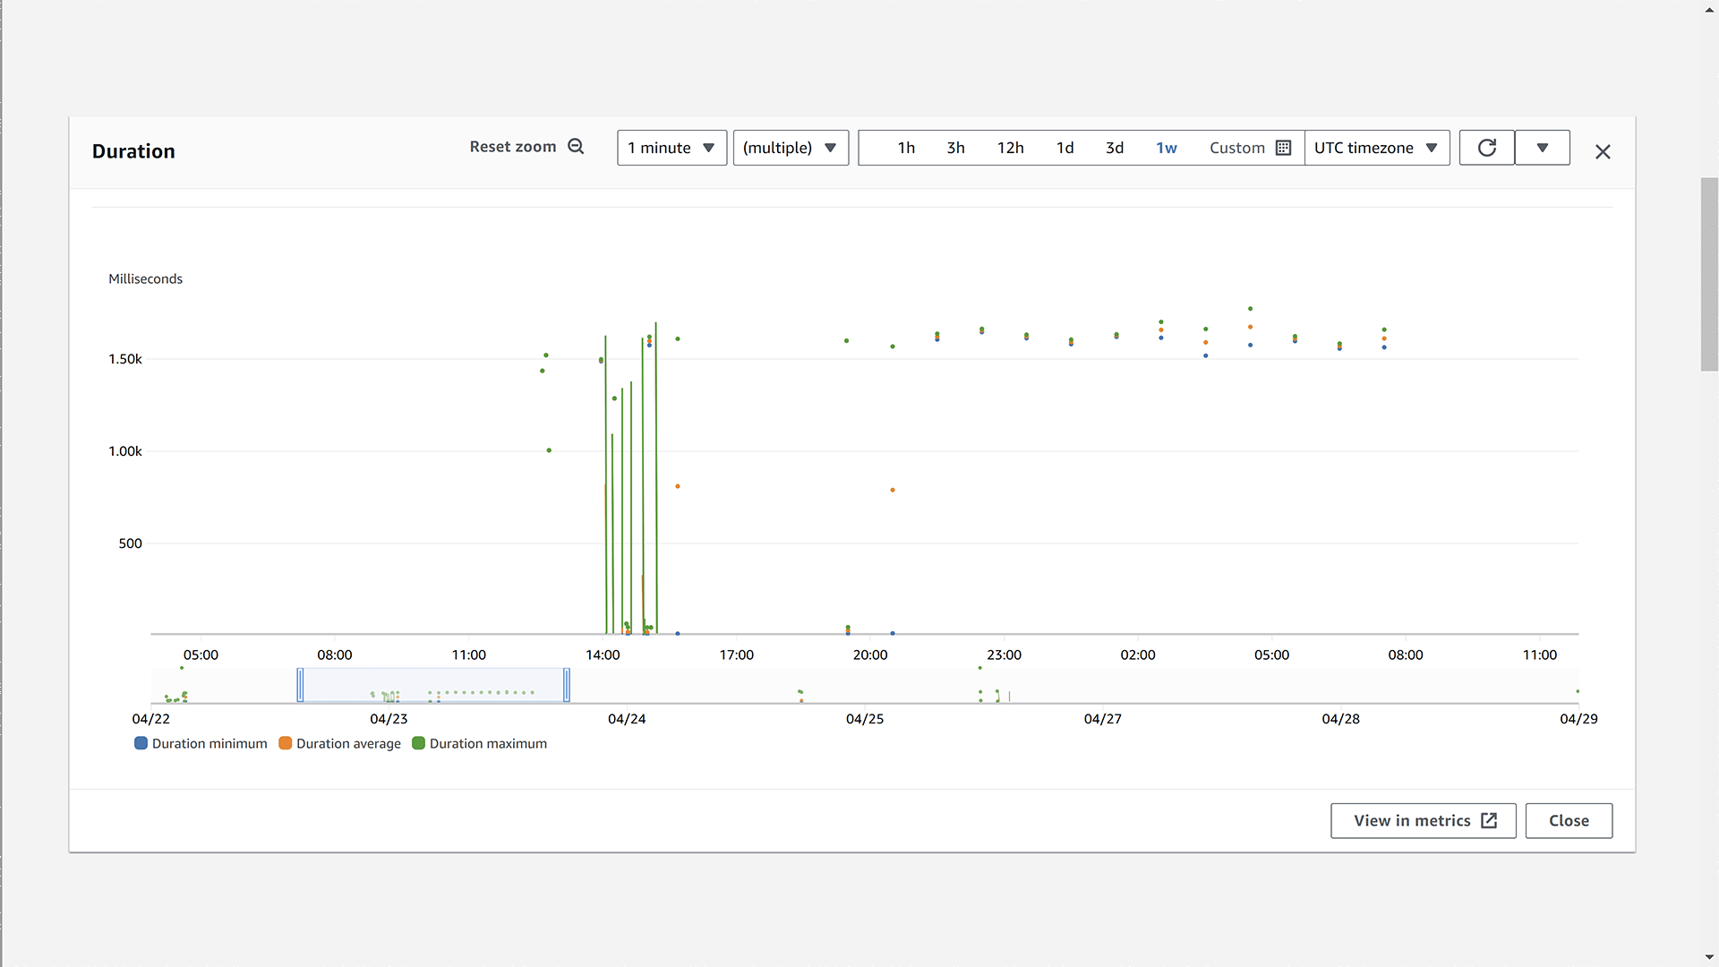The height and width of the screenshot is (967, 1719).
Task: Toggle Duration maximum legend series
Action: [479, 743]
